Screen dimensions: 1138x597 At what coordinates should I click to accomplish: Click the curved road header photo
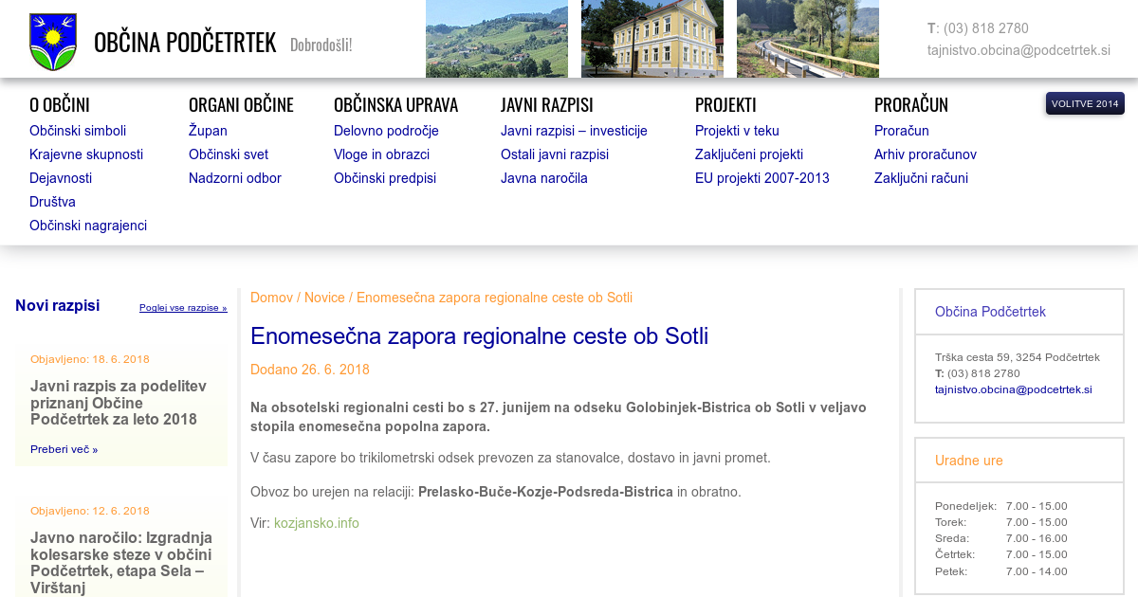[807, 39]
